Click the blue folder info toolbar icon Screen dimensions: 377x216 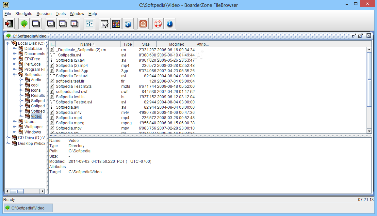pyautogui.click(x=128, y=24)
